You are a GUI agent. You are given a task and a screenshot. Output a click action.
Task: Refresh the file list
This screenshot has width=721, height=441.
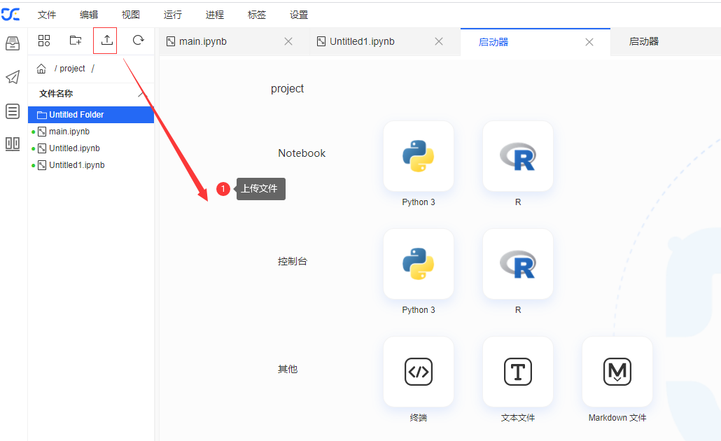coord(138,40)
